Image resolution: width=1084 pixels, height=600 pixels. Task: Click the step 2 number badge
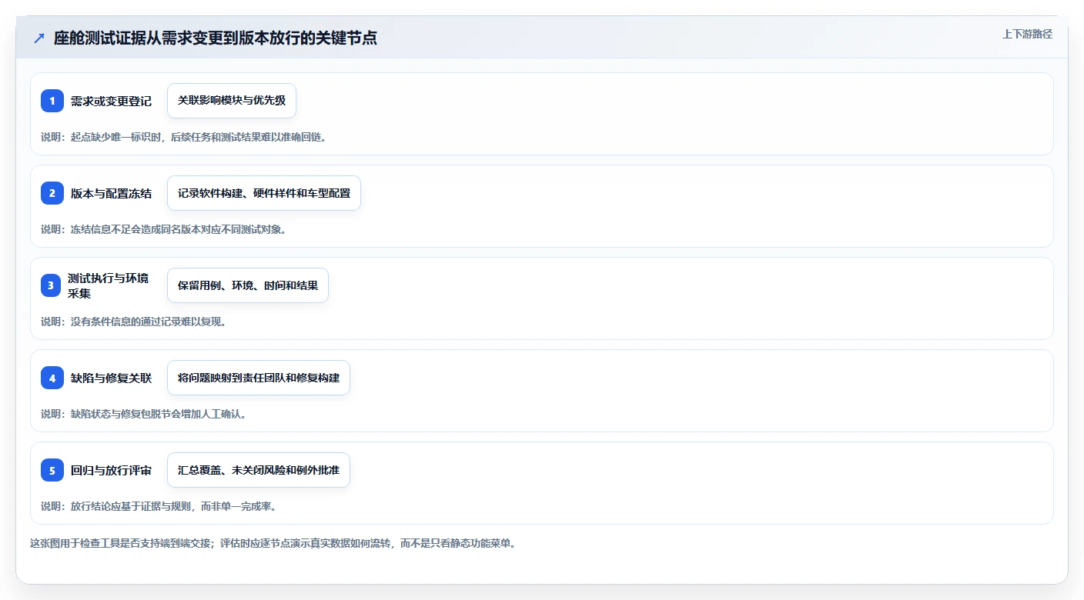point(52,193)
